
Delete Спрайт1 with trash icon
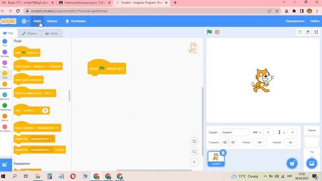pyautogui.click(x=223, y=153)
